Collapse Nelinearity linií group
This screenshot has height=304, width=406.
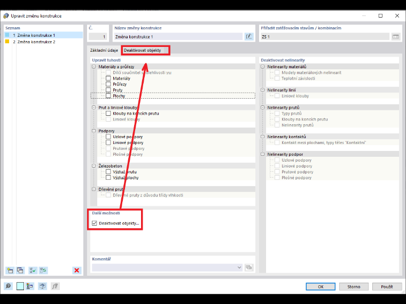[x=262, y=90]
